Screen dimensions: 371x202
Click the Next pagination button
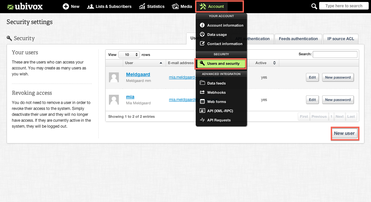tap(340, 116)
